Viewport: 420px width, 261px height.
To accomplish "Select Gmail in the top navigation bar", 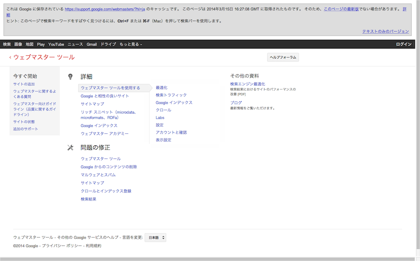I will 92,44.
